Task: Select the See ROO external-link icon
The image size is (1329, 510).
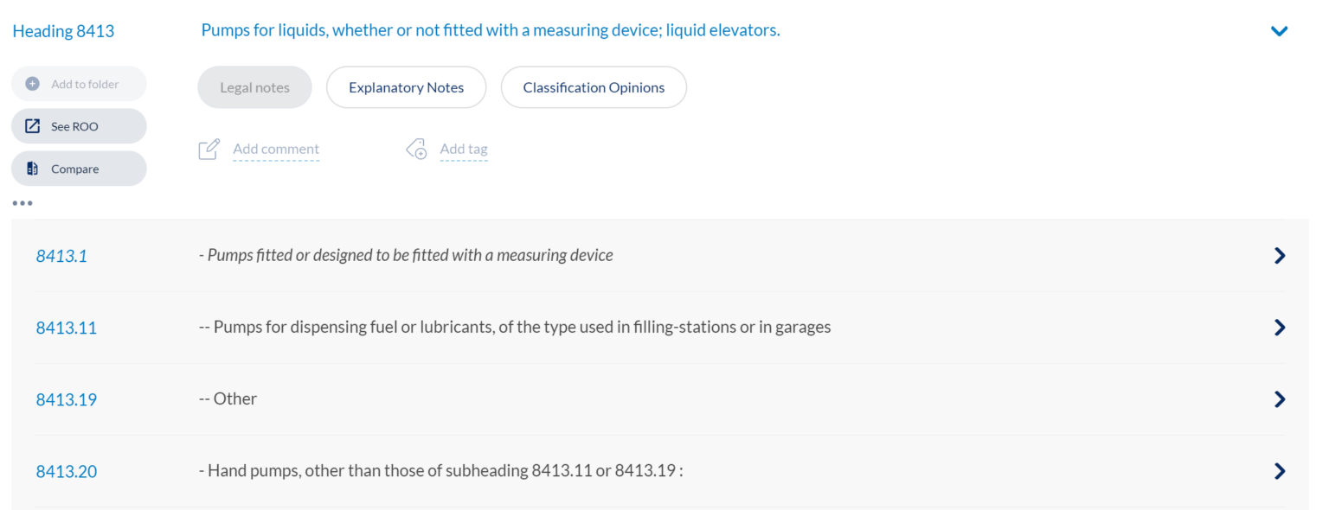Action: 32,125
